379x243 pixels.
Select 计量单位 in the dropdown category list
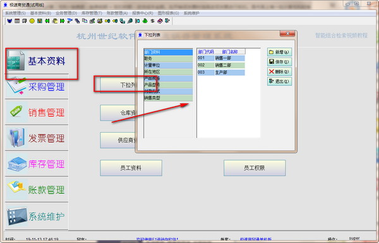coord(168,65)
